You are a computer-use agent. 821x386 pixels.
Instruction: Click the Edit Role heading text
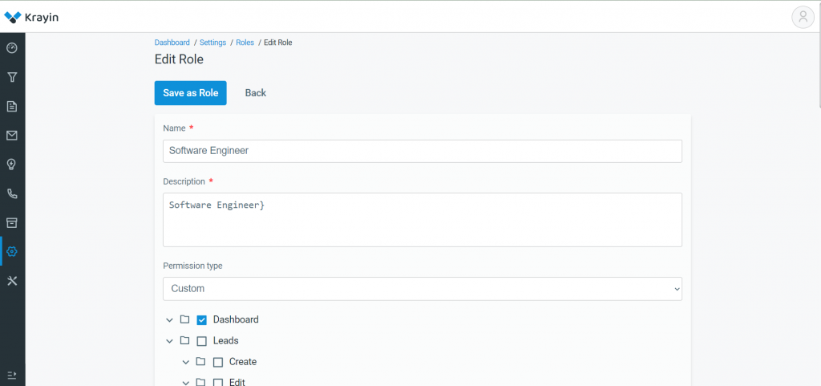tap(179, 59)
